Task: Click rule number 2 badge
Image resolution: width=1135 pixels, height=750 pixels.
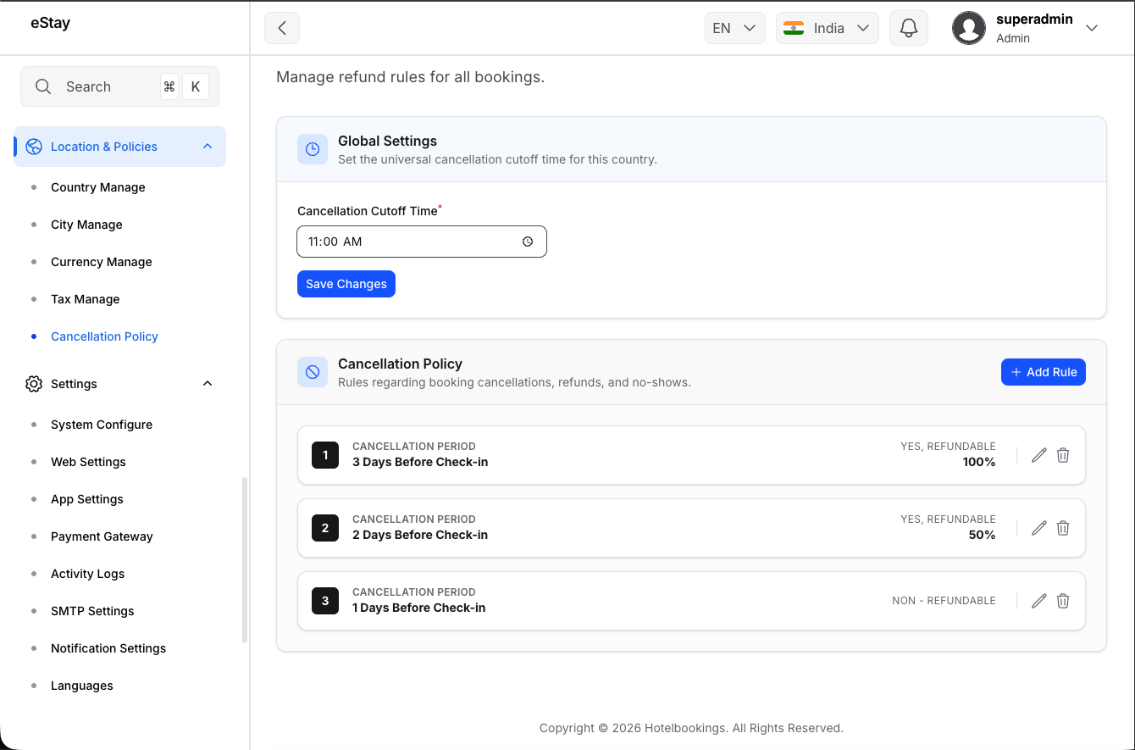Action: (325, 528)
